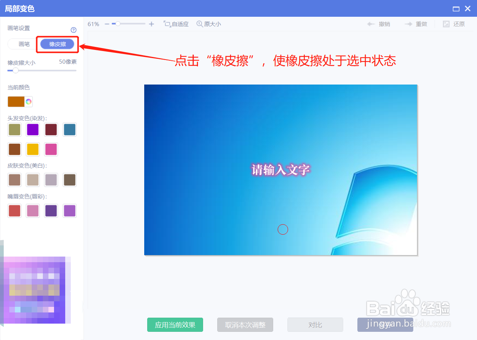
Task: Open the brush settings help icon
Action: (73, 30)
